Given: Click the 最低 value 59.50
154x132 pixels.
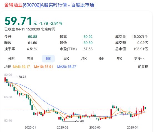Looking at the screenshot, I should click(88, 43).
